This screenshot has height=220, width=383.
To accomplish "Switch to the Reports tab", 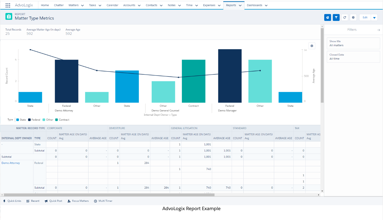I will pos(231,5).
